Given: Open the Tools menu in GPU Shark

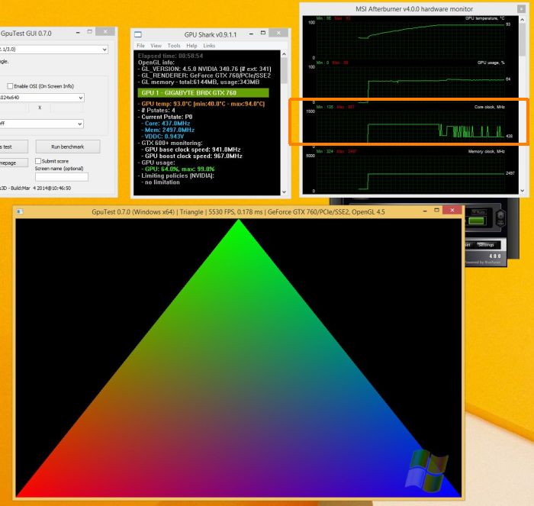Looking at the screenshot, I should (174, 46).
